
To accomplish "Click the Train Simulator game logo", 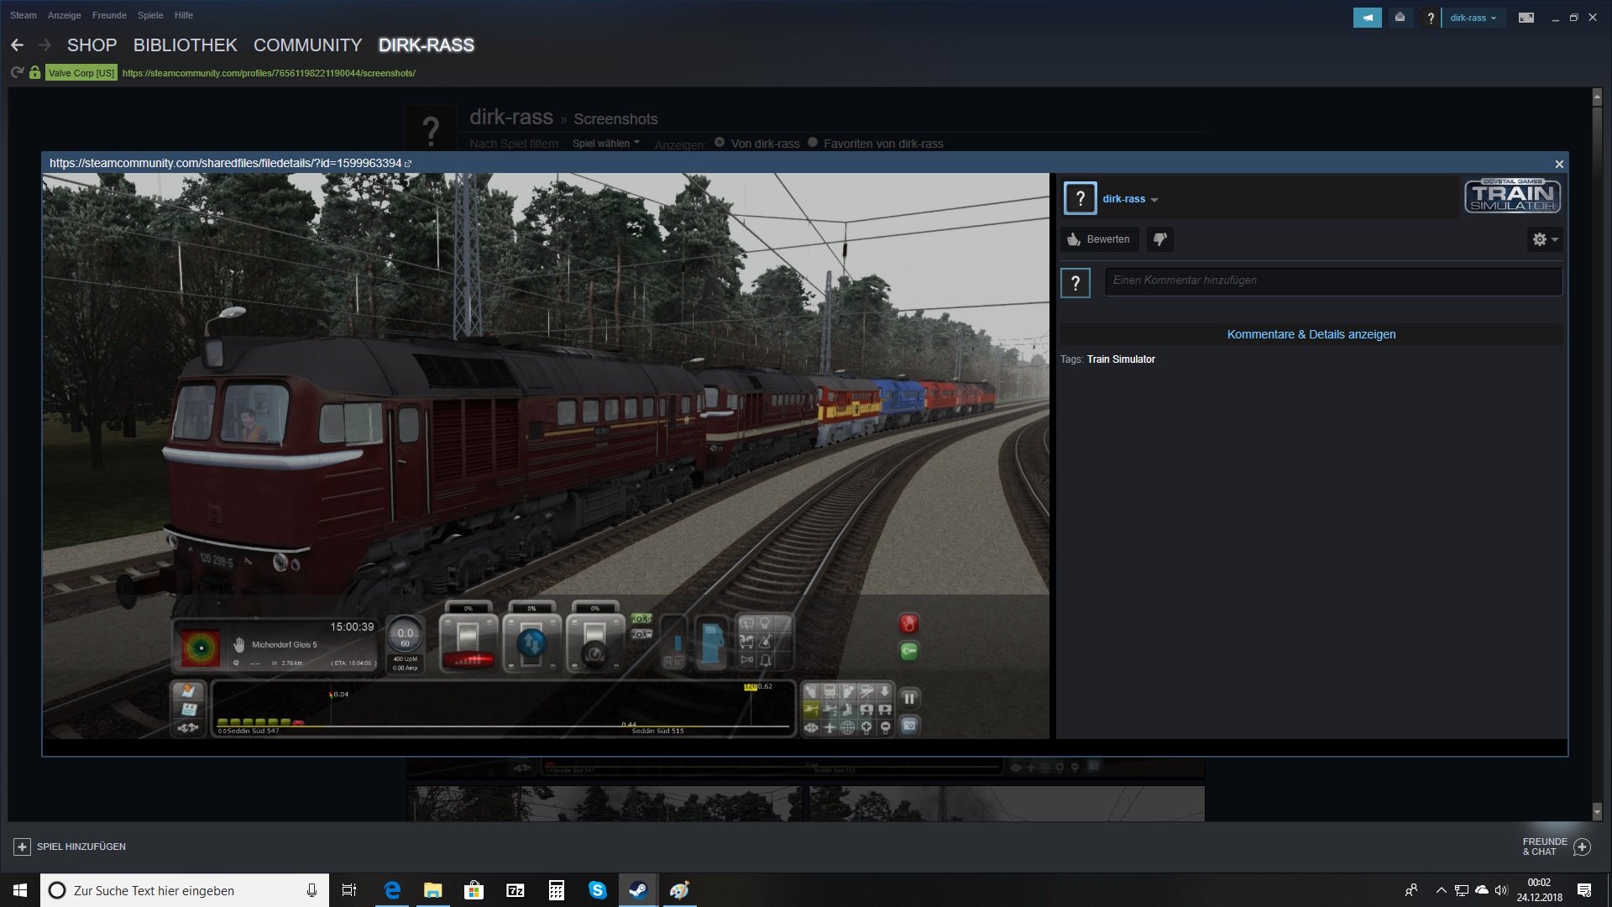I will pos(1512,197).
